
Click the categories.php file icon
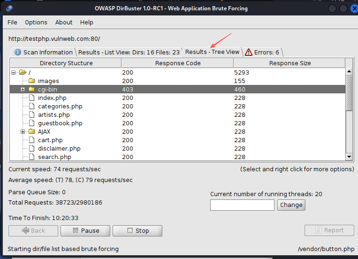click(32, 106)
